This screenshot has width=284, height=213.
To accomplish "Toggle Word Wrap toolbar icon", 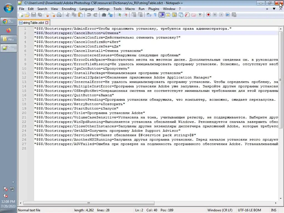I will point(149,15).
